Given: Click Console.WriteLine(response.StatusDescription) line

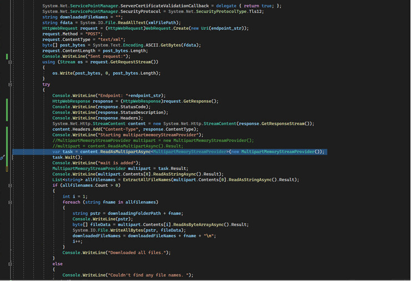Looking at the screenshot, I should click(x=110, y=113).
